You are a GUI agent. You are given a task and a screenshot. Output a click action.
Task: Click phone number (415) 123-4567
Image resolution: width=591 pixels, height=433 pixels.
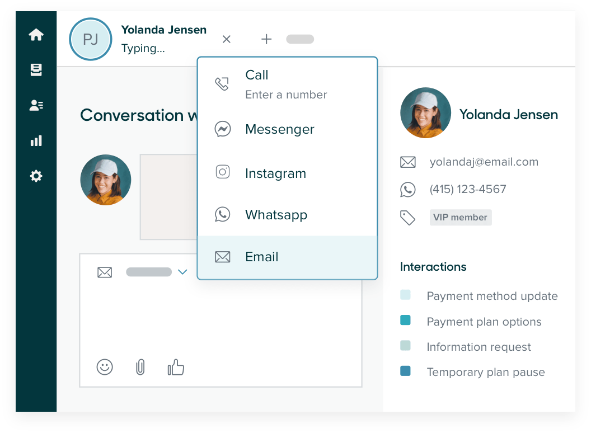pyautogui.click(x=468, y=189)
